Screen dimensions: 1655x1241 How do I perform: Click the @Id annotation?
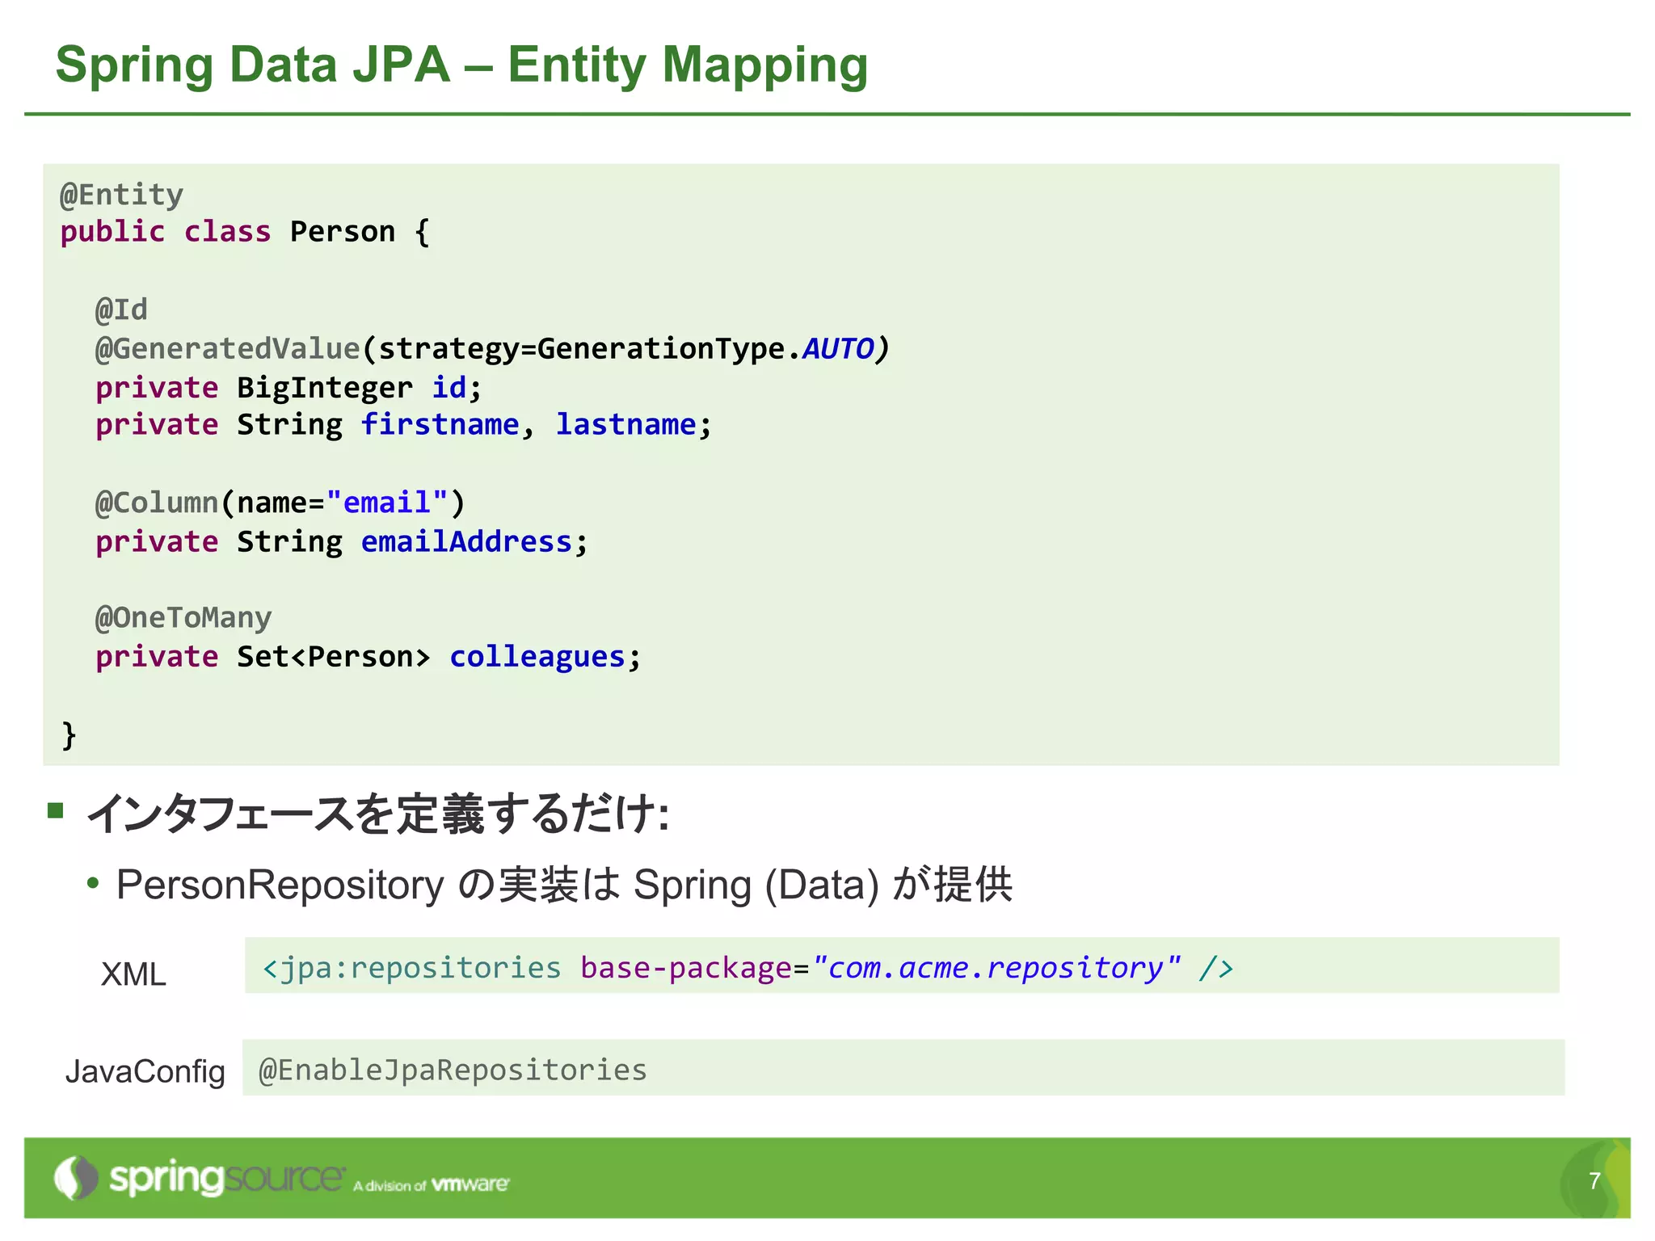click(121, 309)
